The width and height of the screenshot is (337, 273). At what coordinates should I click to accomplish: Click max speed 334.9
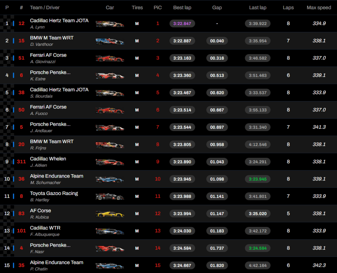319,23
